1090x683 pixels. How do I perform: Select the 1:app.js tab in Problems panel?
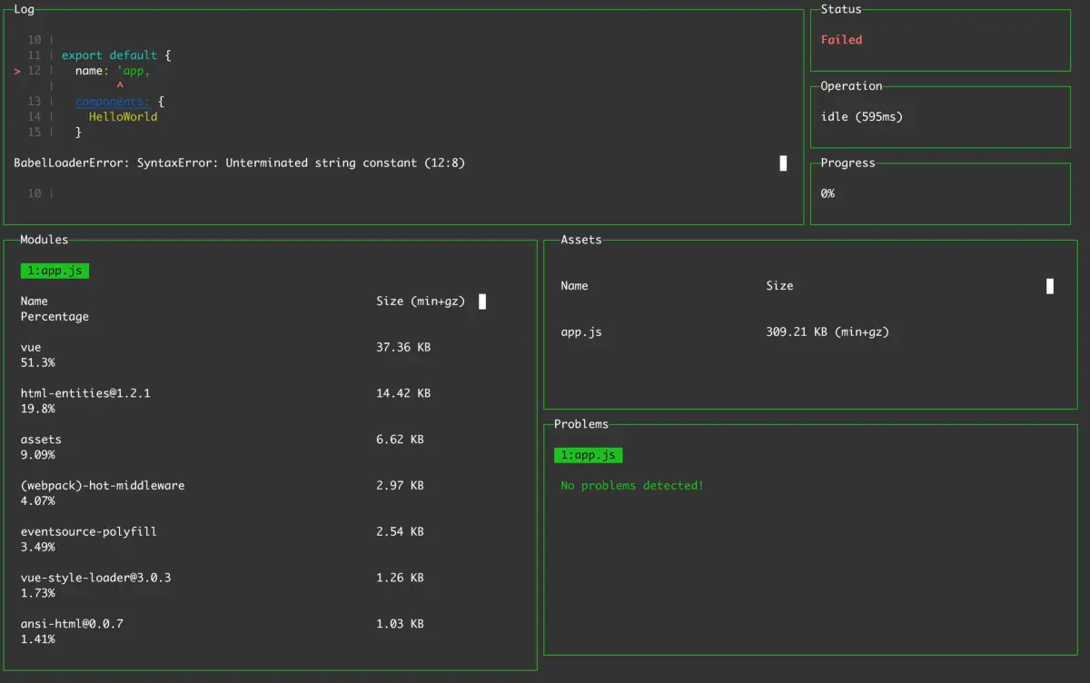589,455
